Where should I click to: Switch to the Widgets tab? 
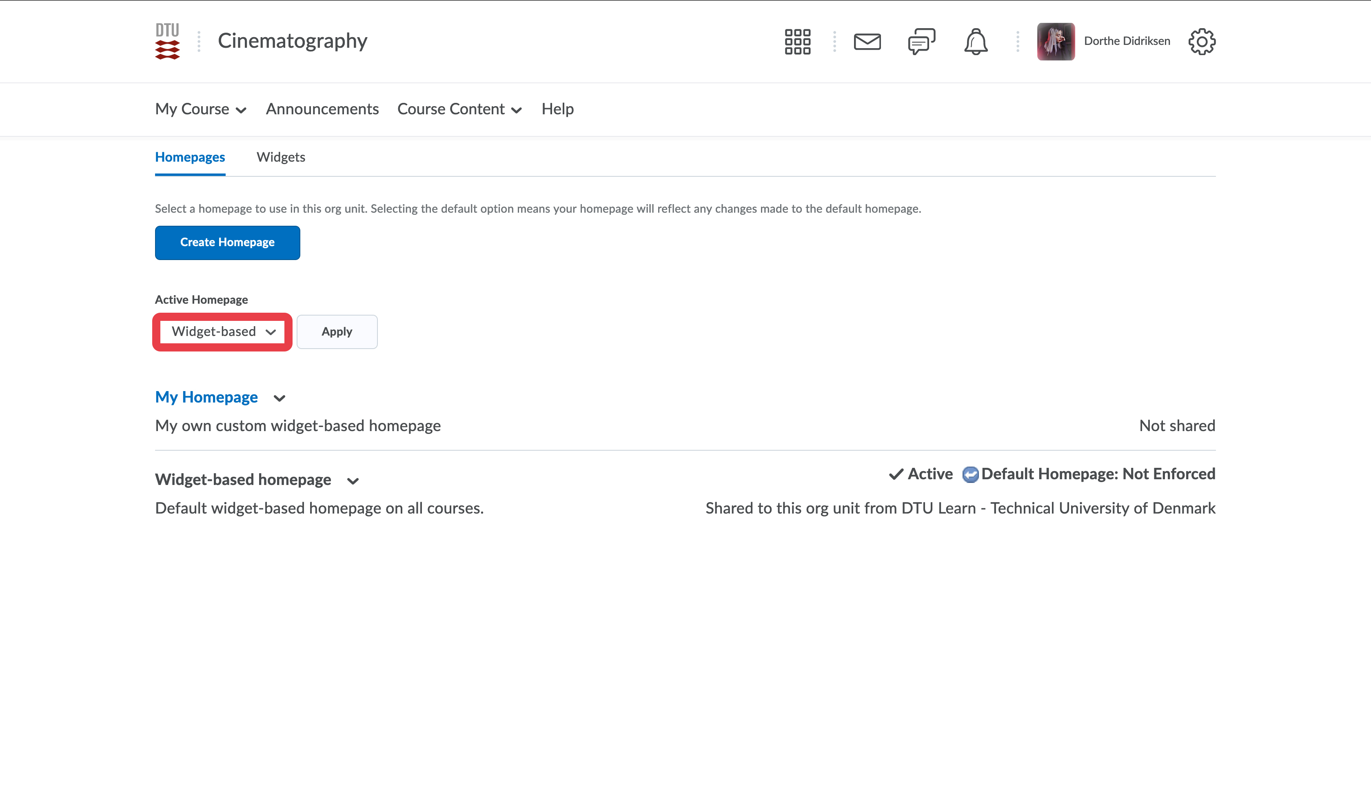tap(281, 157)
